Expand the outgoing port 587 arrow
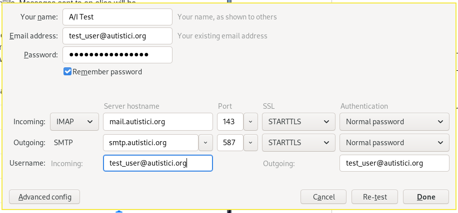458x213 pixels. point(251,143)
